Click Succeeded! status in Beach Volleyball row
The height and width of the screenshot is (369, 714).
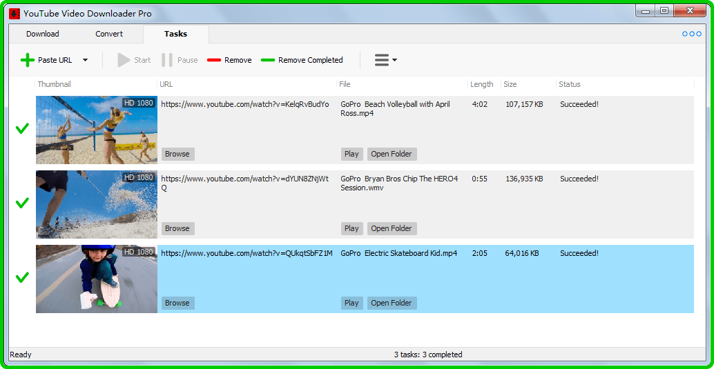579,104
